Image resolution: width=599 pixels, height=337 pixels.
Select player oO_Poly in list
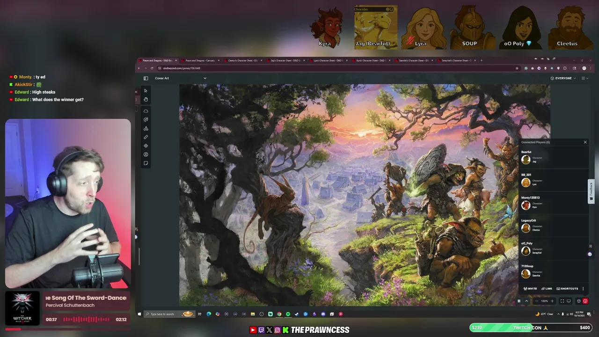[x=553, y=248]
